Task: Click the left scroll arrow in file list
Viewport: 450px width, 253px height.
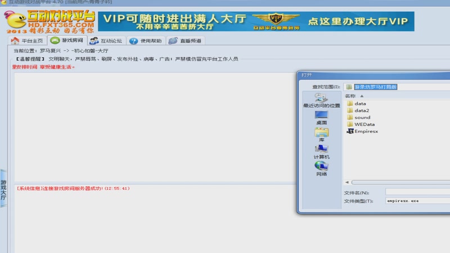Action: coord(347,182)
